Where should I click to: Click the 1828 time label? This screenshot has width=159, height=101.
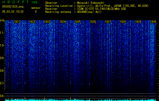[x=123, y=22]
